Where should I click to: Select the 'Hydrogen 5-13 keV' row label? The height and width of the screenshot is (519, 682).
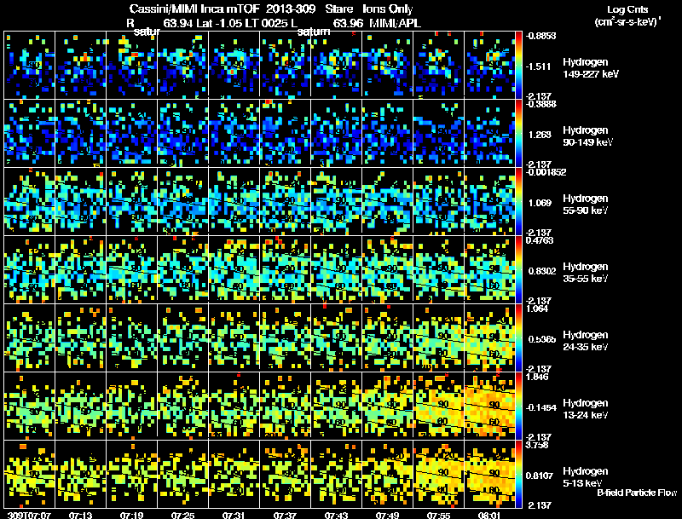pos(586,477)
